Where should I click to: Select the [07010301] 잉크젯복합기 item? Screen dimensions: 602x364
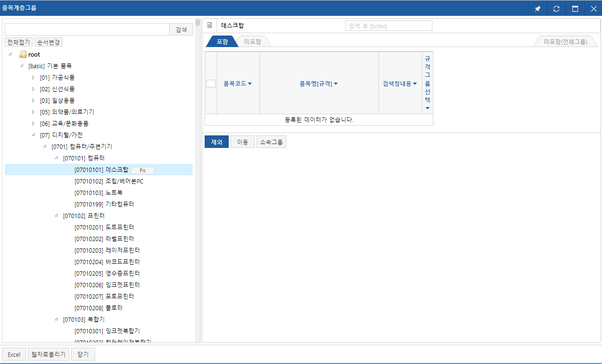[107, 331]
